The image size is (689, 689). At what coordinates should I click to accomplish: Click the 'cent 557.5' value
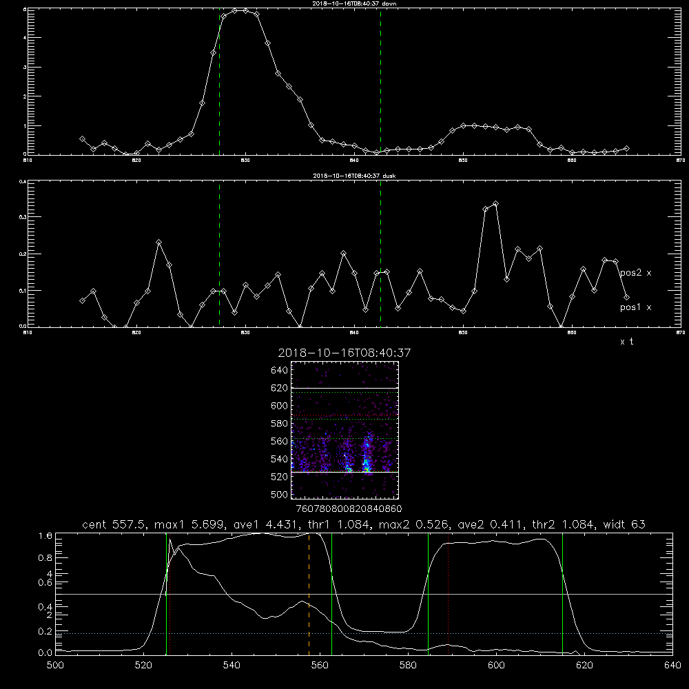[114, 524]
